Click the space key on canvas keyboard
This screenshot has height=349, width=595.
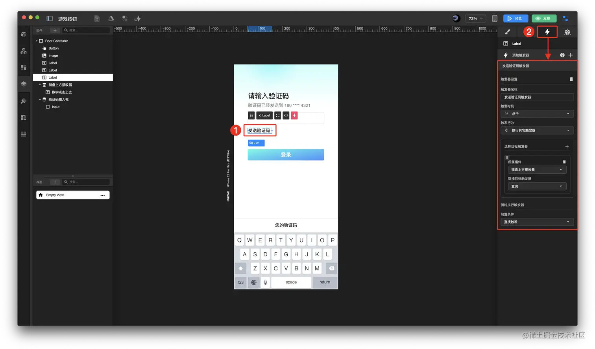[x=291, y=282]
